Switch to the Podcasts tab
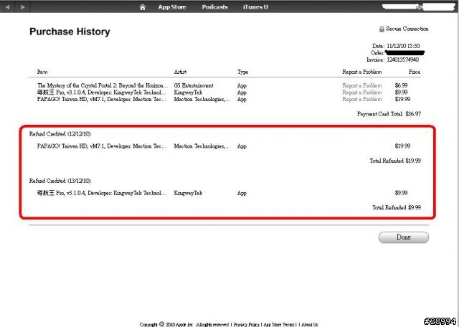Screen dimensions: 459x327 pos(214,7)
